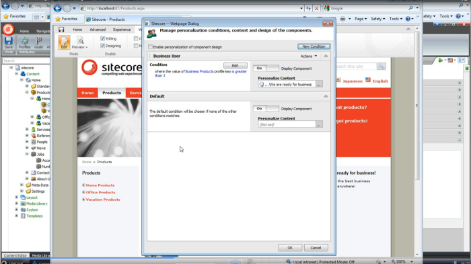Screen dimensions: 471x264
Task: Select the People item in the tree
Action: (42, 142)
